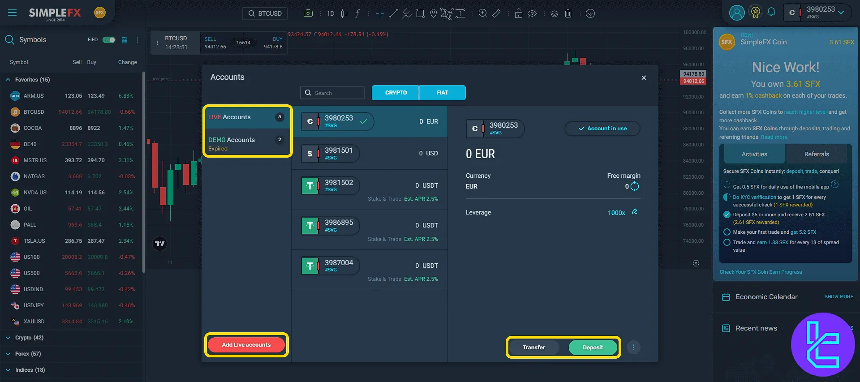860x382 pixels.
Task: Click the green Deposit button
Action: point(593,348)
